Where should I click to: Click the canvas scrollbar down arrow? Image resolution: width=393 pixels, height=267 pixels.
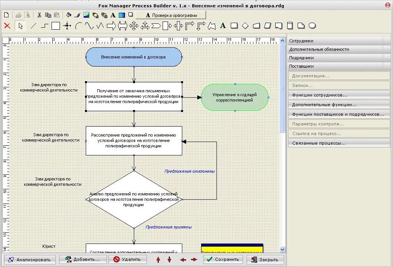tap(283, 249)
